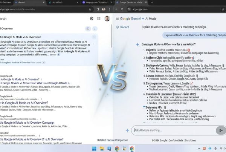This screenshot has height=152, width=226.
Task: Open options dots for the Calendrier result
Action: (x=39, y=136)
